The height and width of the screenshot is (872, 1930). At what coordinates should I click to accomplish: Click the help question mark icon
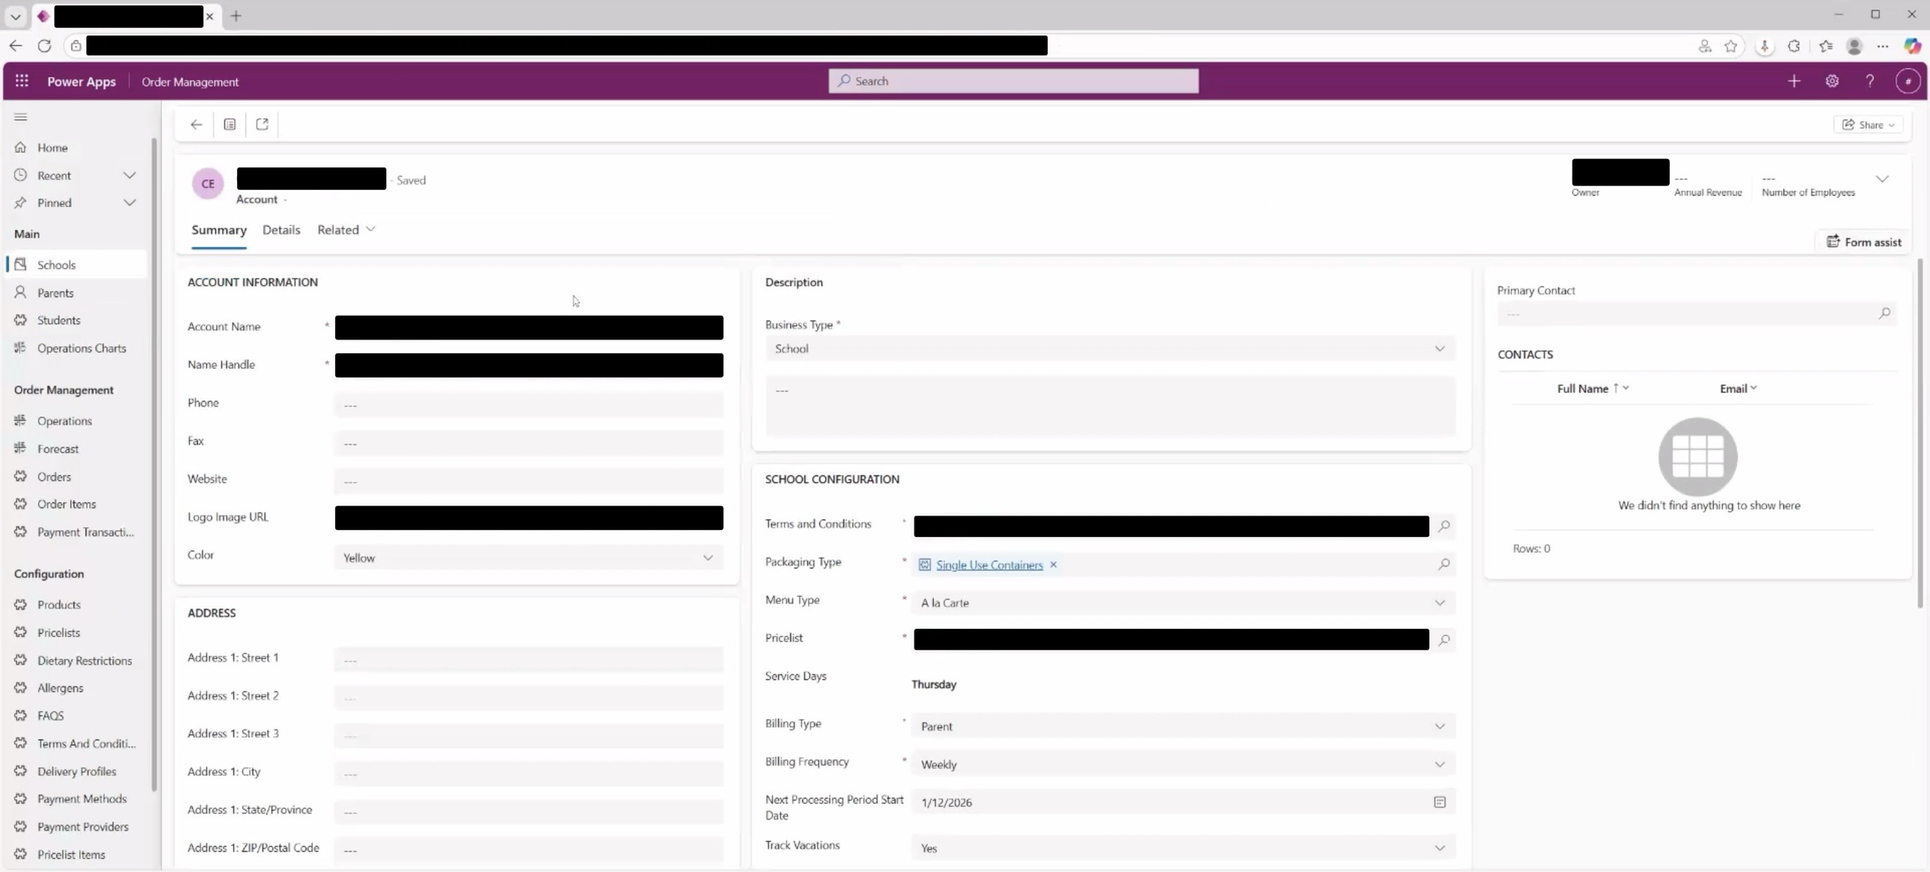click(1869, 81)
